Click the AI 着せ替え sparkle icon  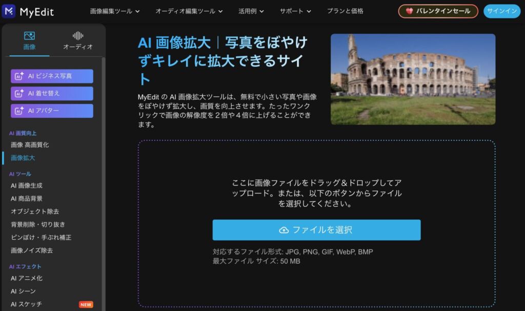point(19,93)
